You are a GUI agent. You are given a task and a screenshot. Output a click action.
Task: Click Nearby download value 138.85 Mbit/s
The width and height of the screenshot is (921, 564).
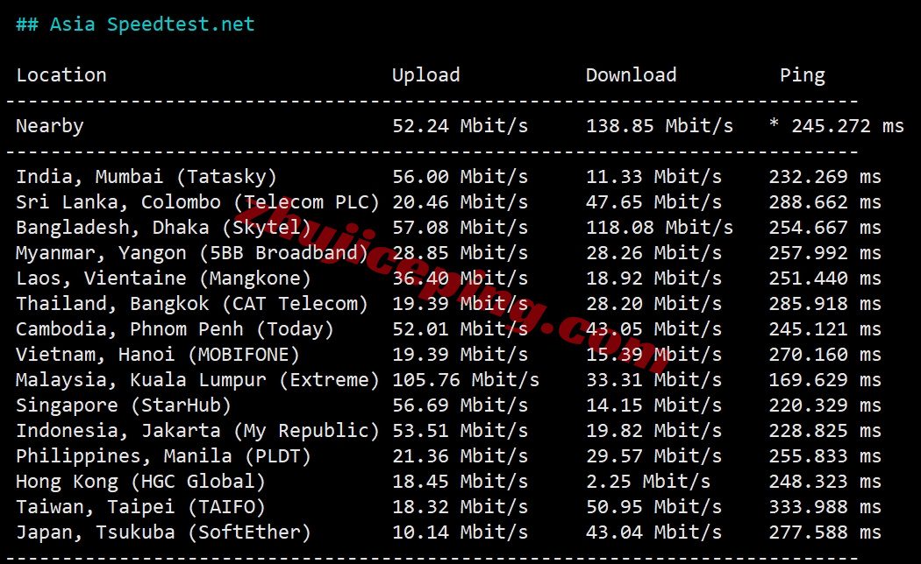click(660, 126)
